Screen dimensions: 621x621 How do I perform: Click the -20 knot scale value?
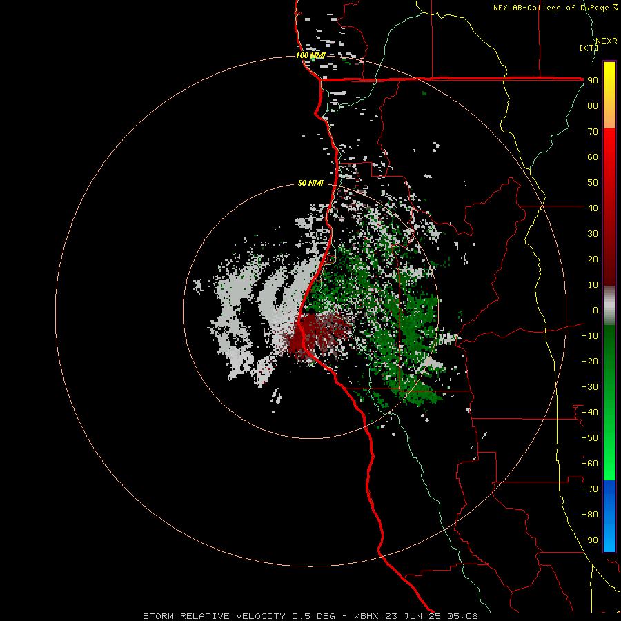coord(590,362)
